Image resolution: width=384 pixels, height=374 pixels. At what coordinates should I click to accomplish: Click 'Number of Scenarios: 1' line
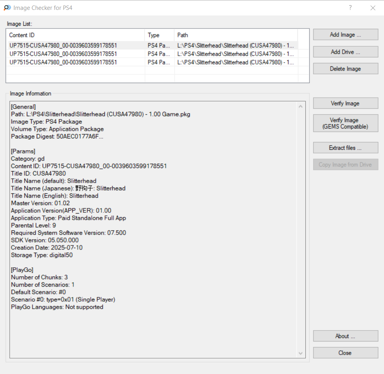click(43, 285)
